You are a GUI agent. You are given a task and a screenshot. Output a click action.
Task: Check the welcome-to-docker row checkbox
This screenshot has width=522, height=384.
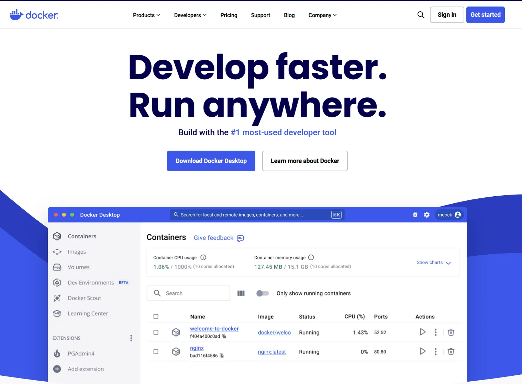[156, 332]
